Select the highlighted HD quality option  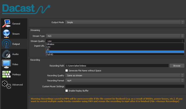tap(115, 52)
